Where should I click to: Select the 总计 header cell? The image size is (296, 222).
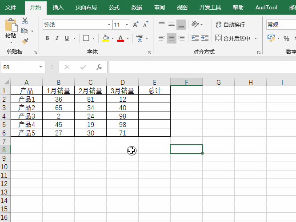(x=155, y=91)
